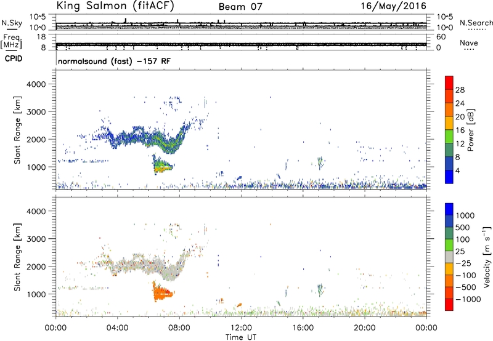The image size is (493, 341).
Task: Click the gray band in the velocity colorbar
Action: pyautogui.click(x=449, y=257)
